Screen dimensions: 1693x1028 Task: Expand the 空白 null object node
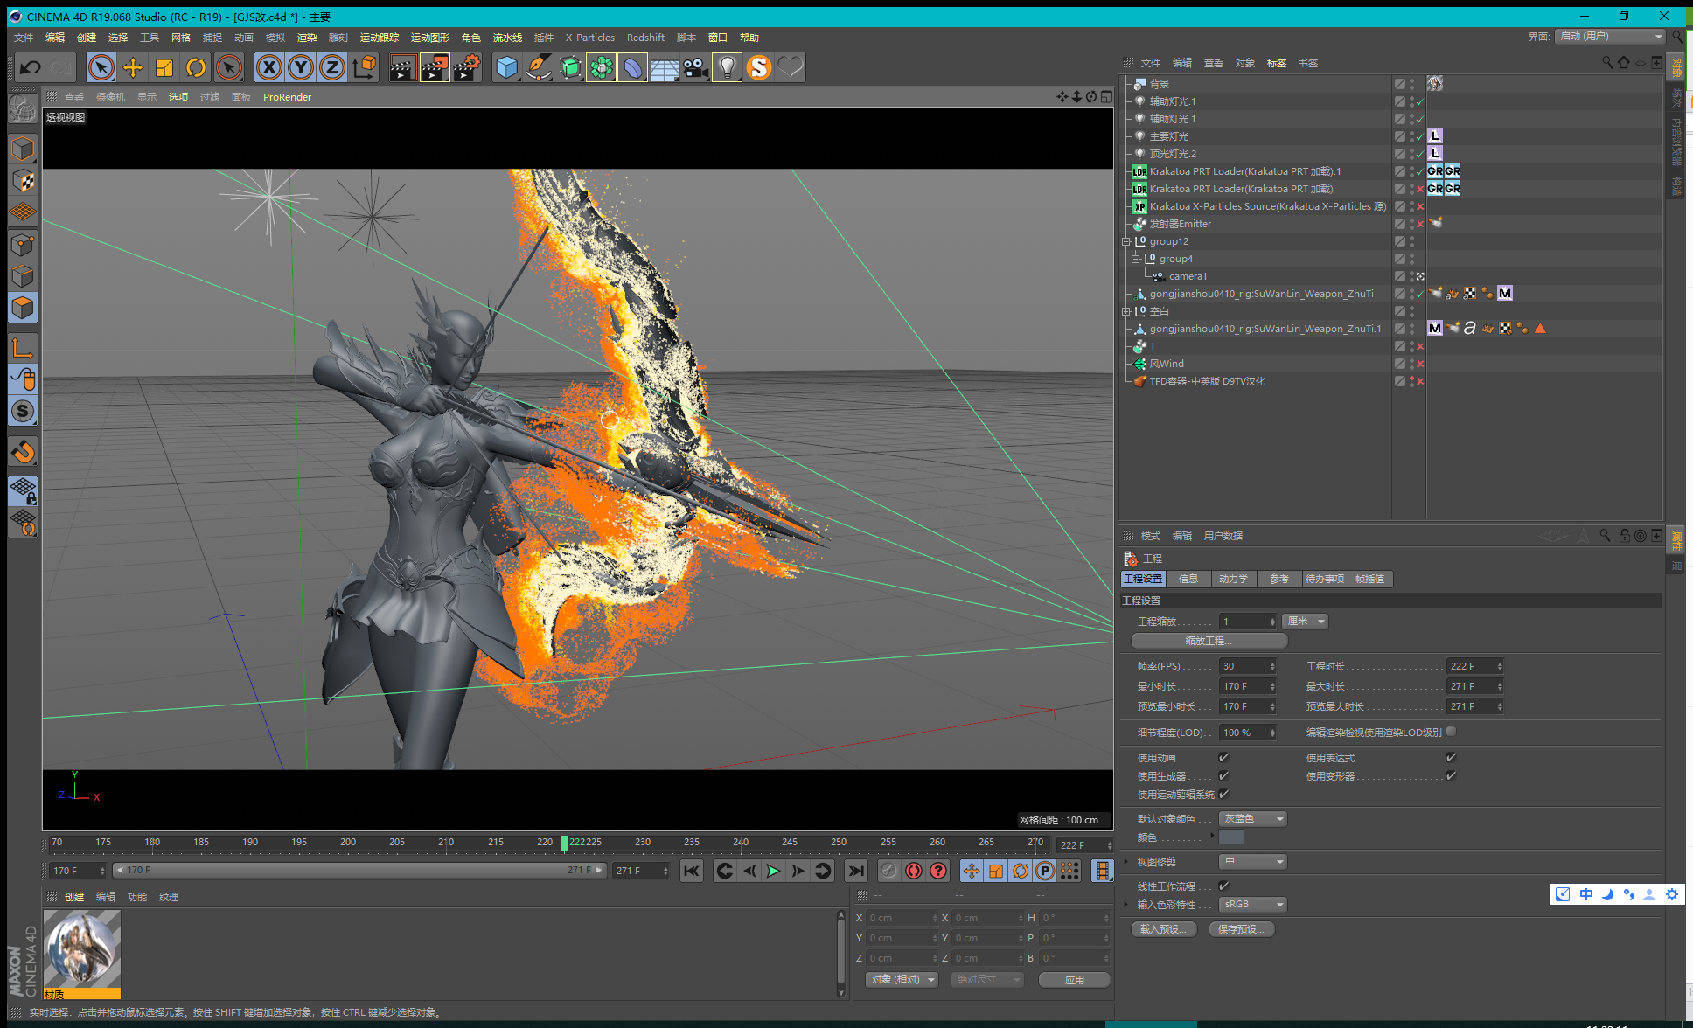point(1126,311)
